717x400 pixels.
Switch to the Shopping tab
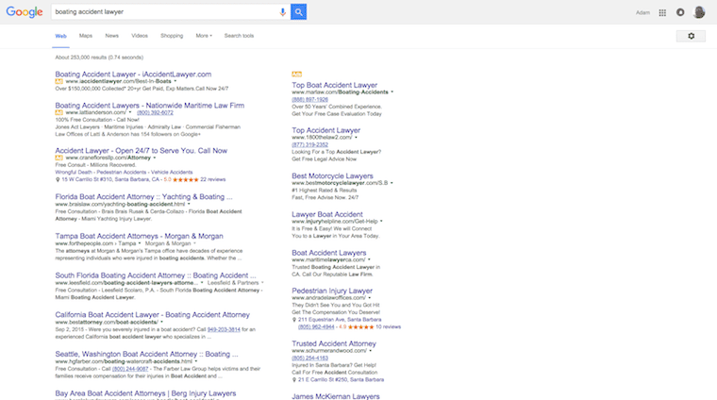coord(172,36)
